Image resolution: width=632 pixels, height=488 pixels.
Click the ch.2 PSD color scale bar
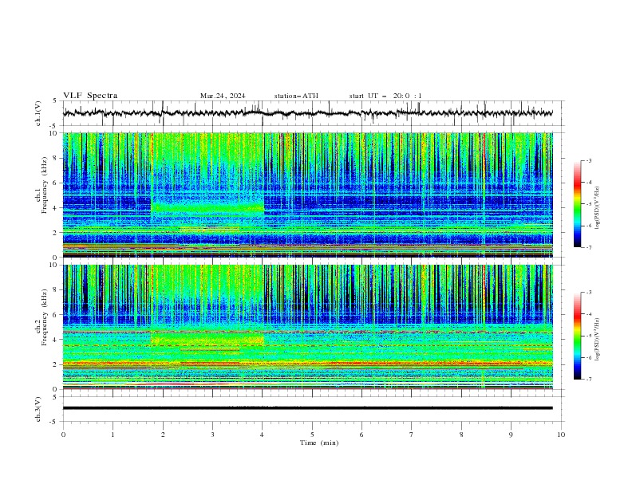(x=578, y=336)
